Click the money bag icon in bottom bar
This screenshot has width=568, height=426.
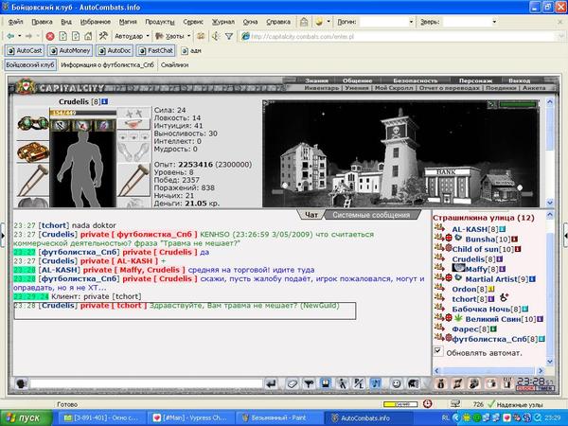(440, 383)
